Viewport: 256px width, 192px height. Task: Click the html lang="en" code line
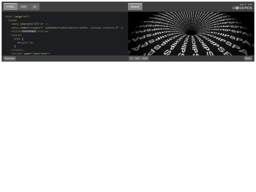[18, 17]
